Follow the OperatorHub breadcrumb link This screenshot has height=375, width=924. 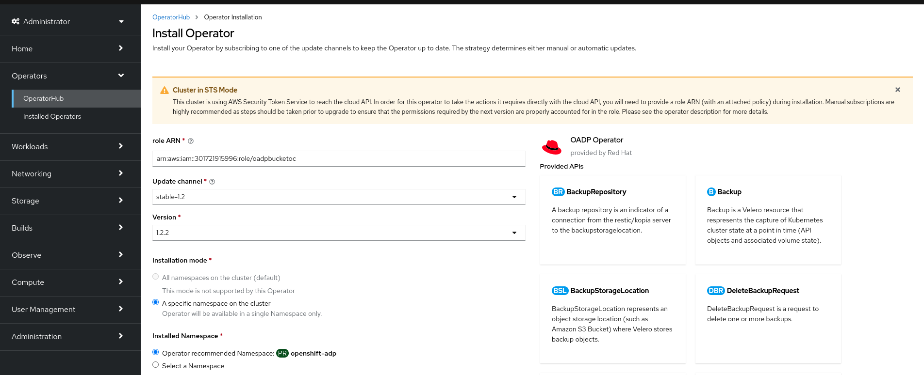pos(171,17)
